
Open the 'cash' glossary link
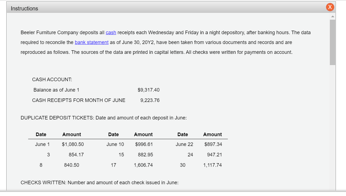pyautogui.click(x=111, y=33)
